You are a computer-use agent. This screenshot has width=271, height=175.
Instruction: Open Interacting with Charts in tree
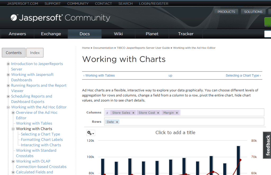pos(41,145)
